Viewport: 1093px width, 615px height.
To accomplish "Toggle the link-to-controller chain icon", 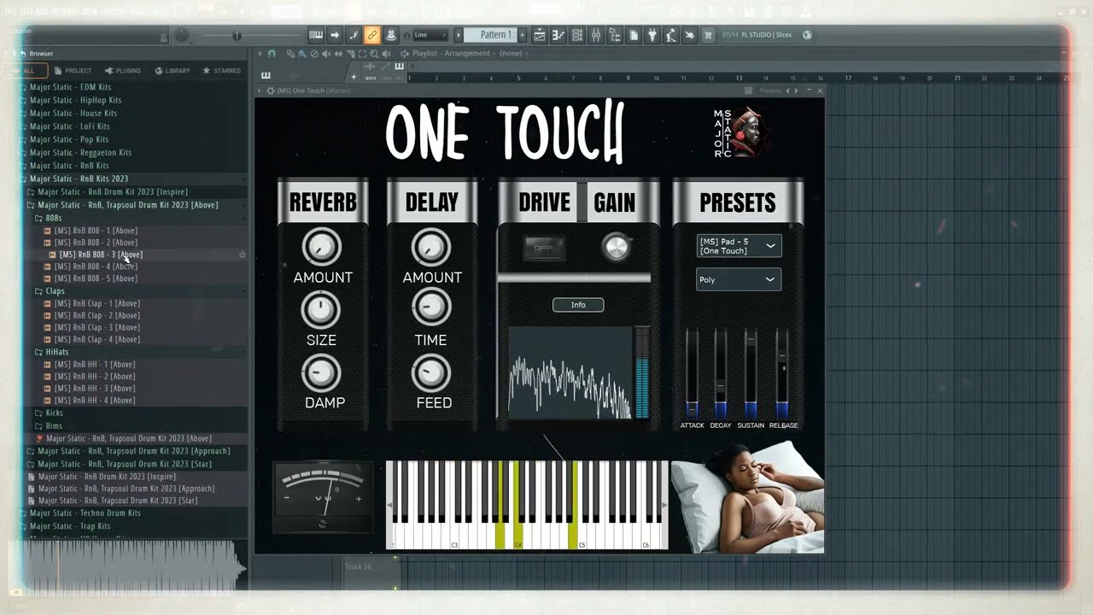I will tap(372, 35).
